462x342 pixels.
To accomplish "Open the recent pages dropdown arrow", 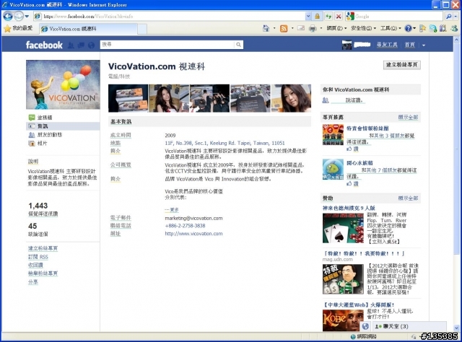I will tap(27, 16).
